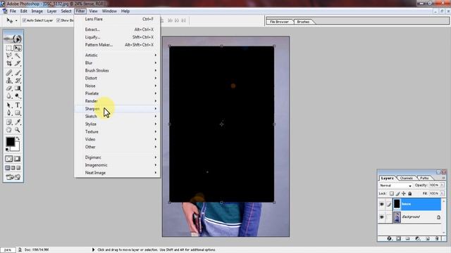Choose Lens Flare from Filter menu
Viewport: 451px width, 253px height.
pyautogui.click(x=118, y=19)
